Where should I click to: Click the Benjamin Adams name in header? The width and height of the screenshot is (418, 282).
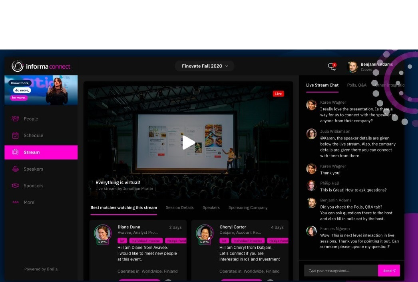pyautogui.click(x=376, y=64)
